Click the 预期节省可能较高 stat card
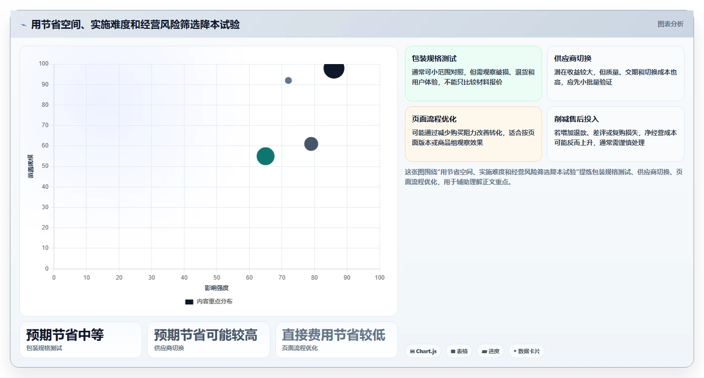Screen dimensions: 704x378 pos(209,340)
